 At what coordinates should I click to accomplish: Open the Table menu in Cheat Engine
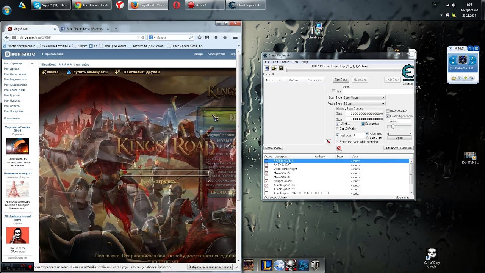click(x=285, y=62)
